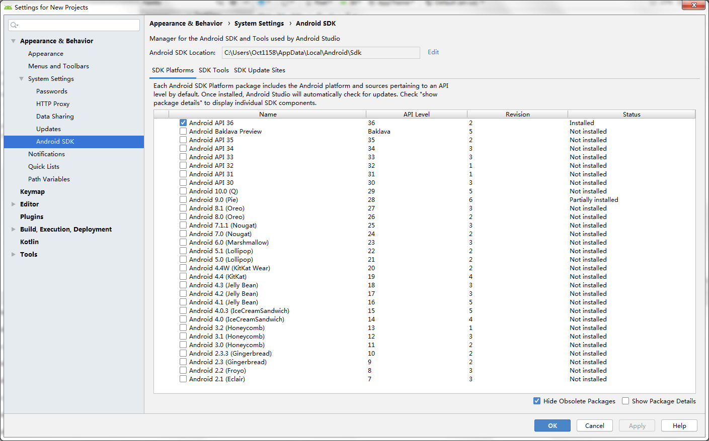This screenshot has width=709, height=441.
Task: Open Updates settings page
Action: [48, 129]
